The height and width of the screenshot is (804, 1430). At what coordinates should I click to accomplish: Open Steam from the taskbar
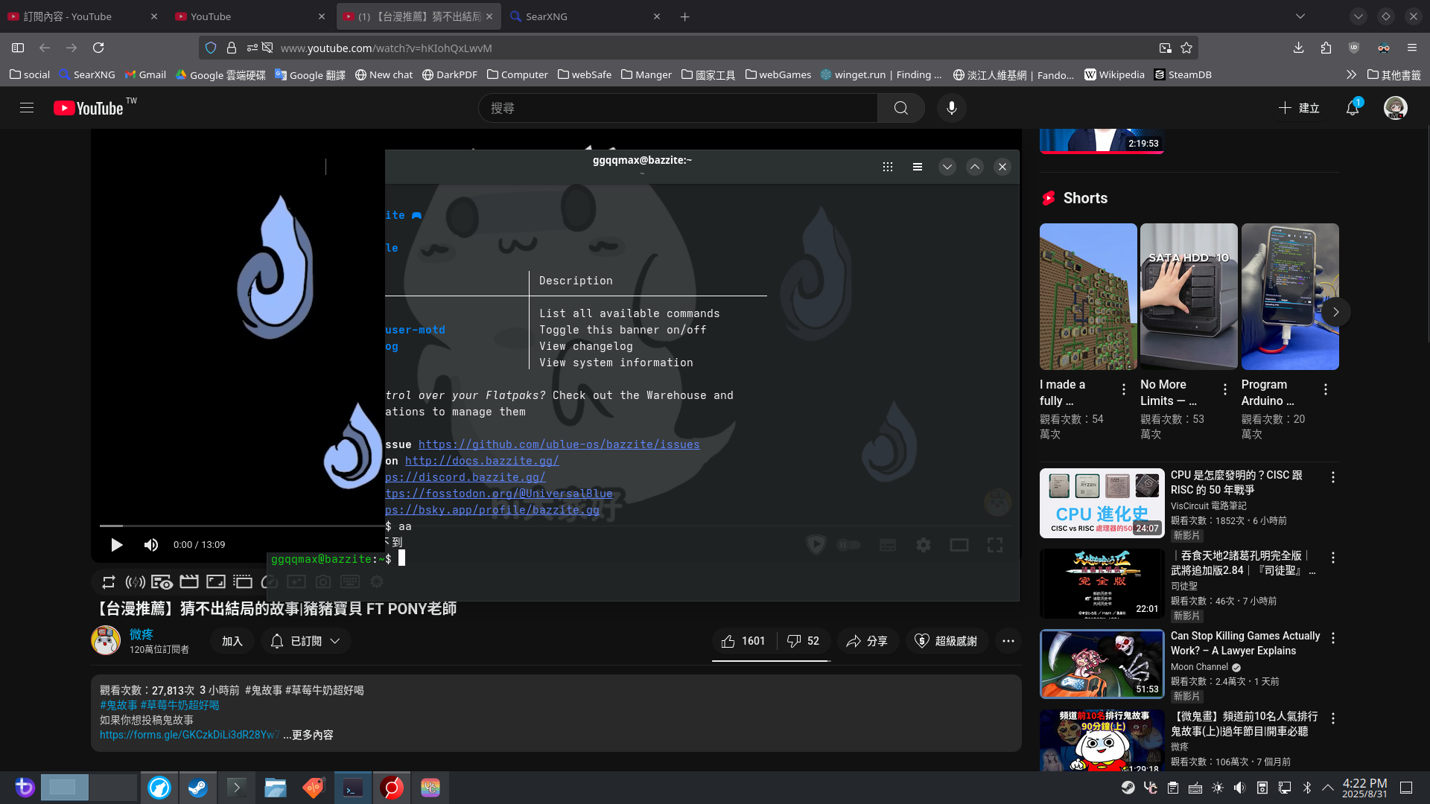point(197,788)
